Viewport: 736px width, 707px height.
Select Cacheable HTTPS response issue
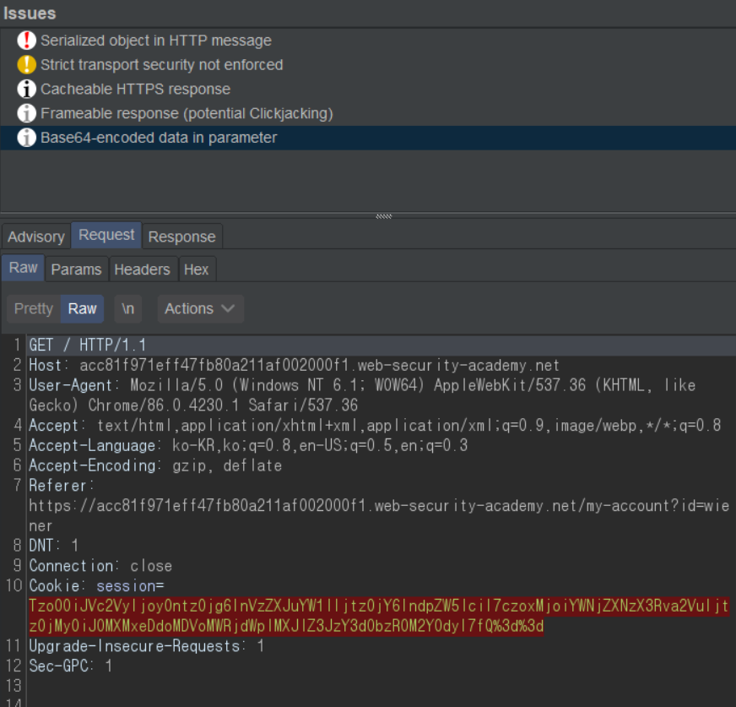pos(135,90)
